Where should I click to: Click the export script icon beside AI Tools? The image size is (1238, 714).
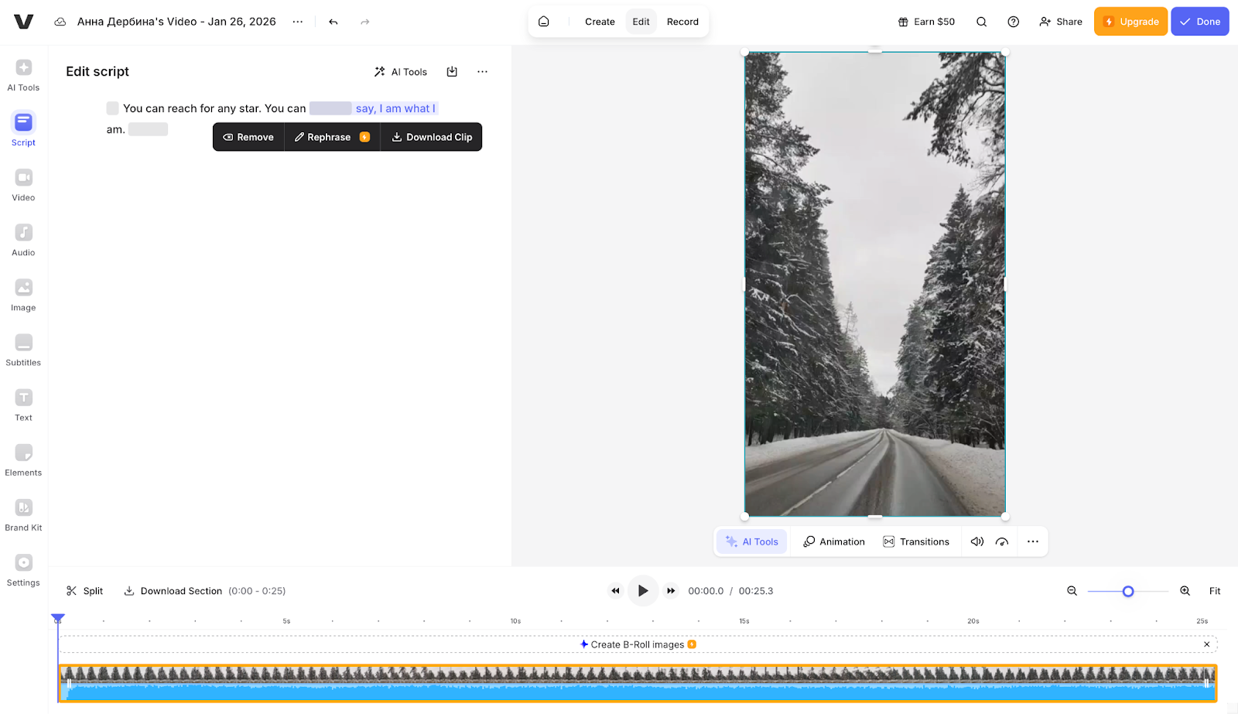click(452, 72)
